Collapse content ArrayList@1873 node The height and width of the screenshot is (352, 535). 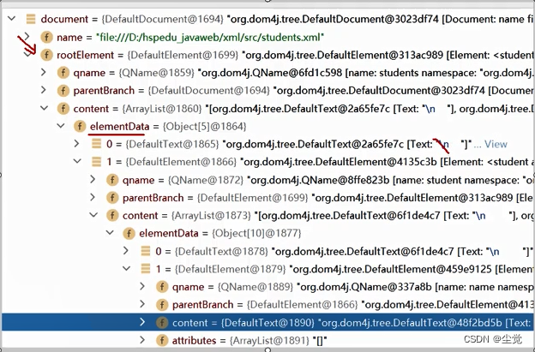tap(93, 215)
